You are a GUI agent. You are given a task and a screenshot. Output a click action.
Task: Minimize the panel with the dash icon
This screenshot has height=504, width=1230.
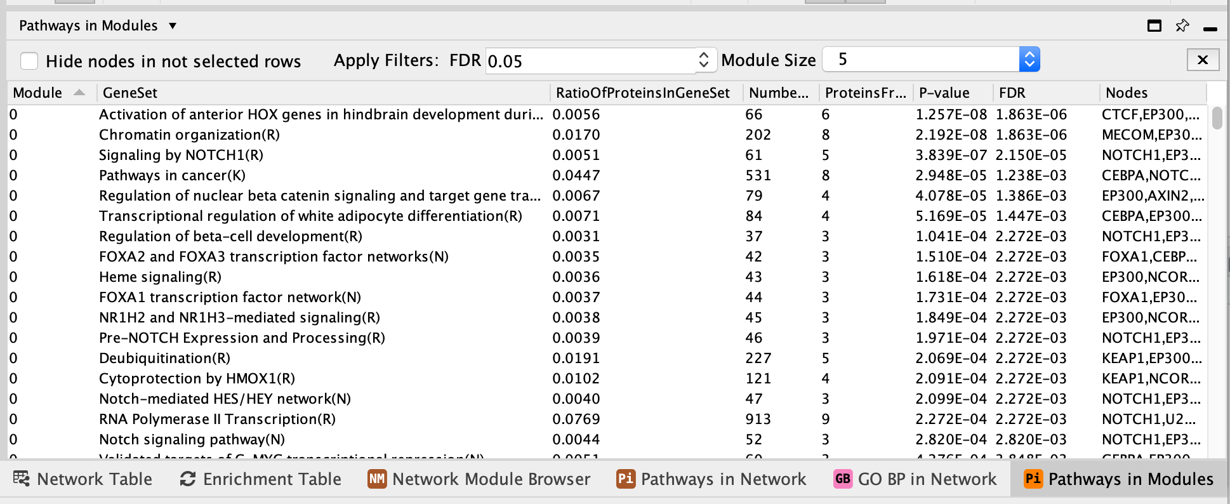tap(1210, 29)
